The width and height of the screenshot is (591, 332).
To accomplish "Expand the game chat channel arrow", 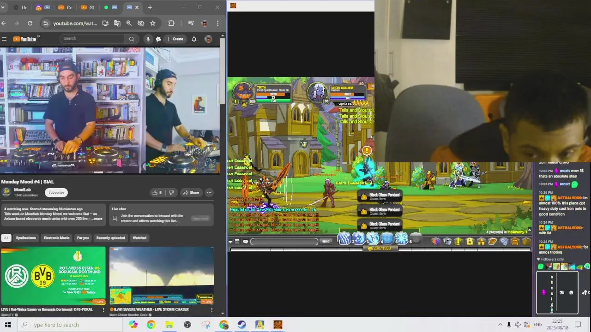I will tap(230, 242).
